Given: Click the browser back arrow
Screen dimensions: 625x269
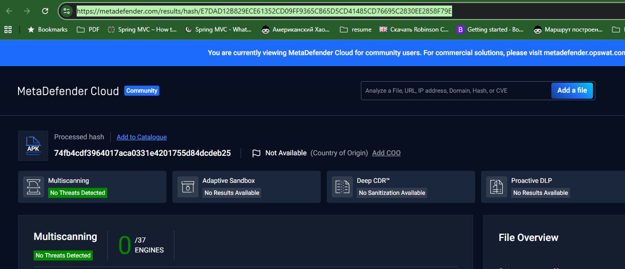Looking at the screenshot, I should click(9, 11).
